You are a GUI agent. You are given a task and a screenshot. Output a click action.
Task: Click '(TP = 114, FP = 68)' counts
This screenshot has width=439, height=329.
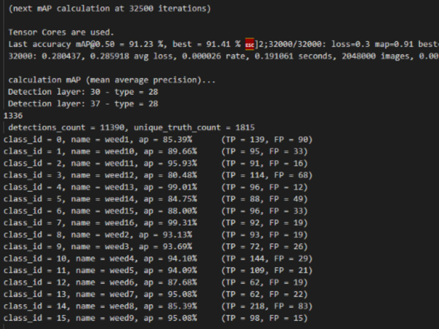[267, 175]
